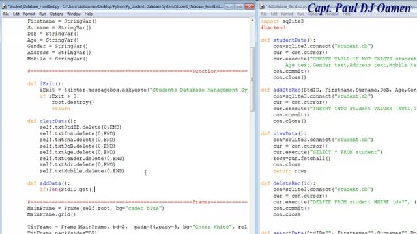Open Help menu in FrontEnd window
The height and width of the screenshot is (234, 417).
89,14
